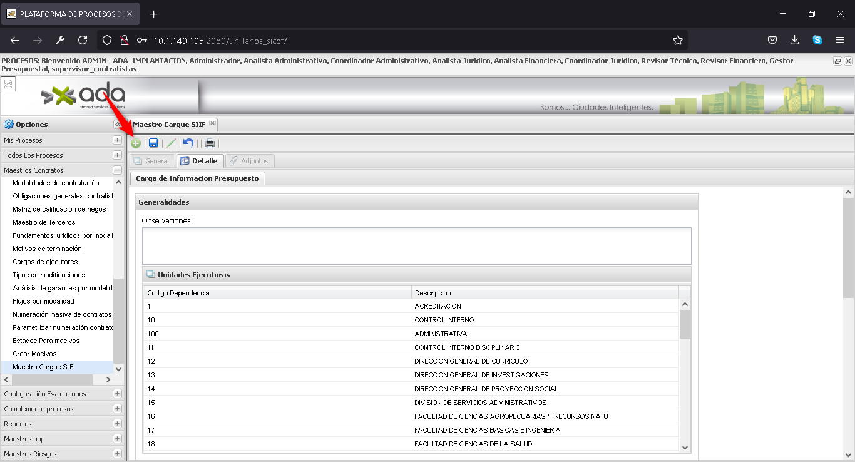
Task: Click the printer icon in toolbar
Action: click(210, 143)
